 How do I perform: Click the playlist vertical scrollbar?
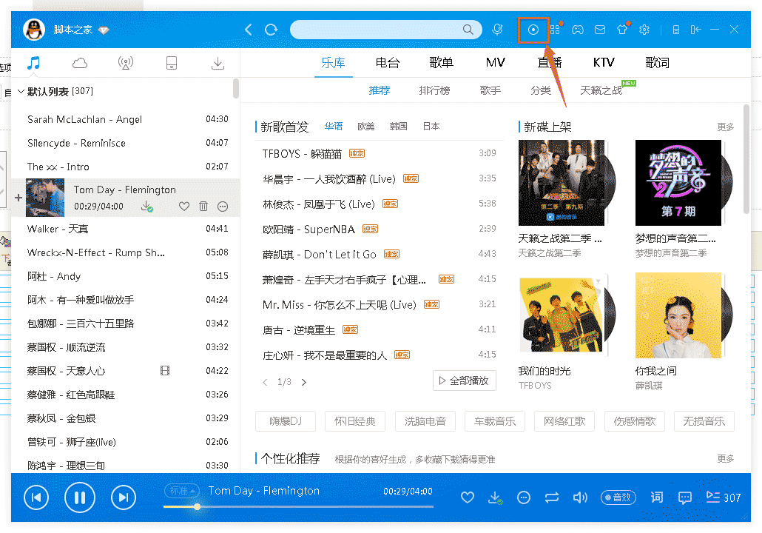tap(236, 88)
